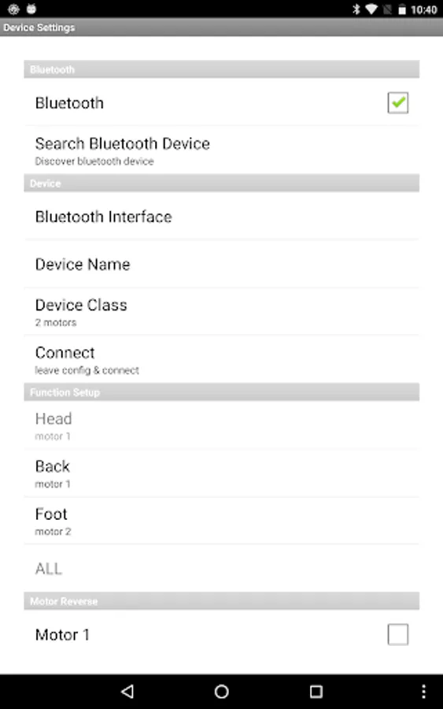Tap the debug notification icon in status bar
443x709 pixels.
[x=31, y=9]
